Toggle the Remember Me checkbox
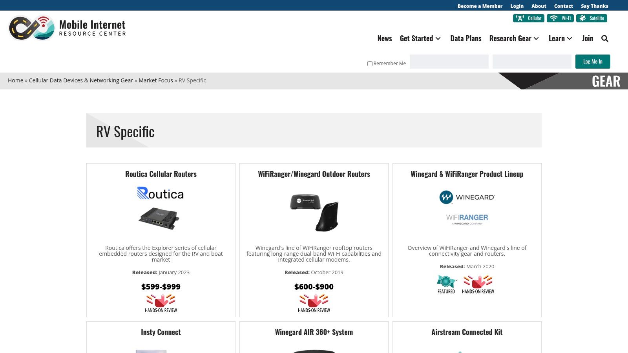Image resolution: width=628 pixels, height=353 pixels. pos(370,64)
